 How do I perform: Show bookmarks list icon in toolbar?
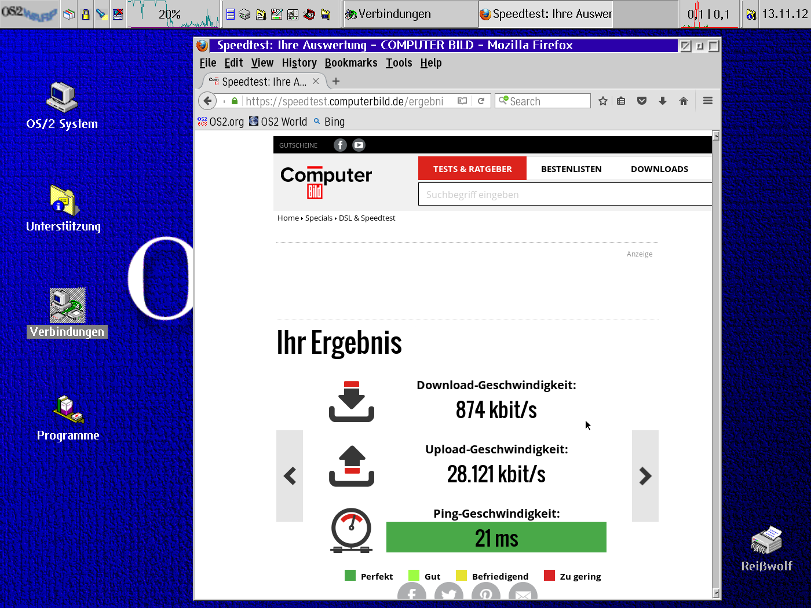click(x=621, y=101)
